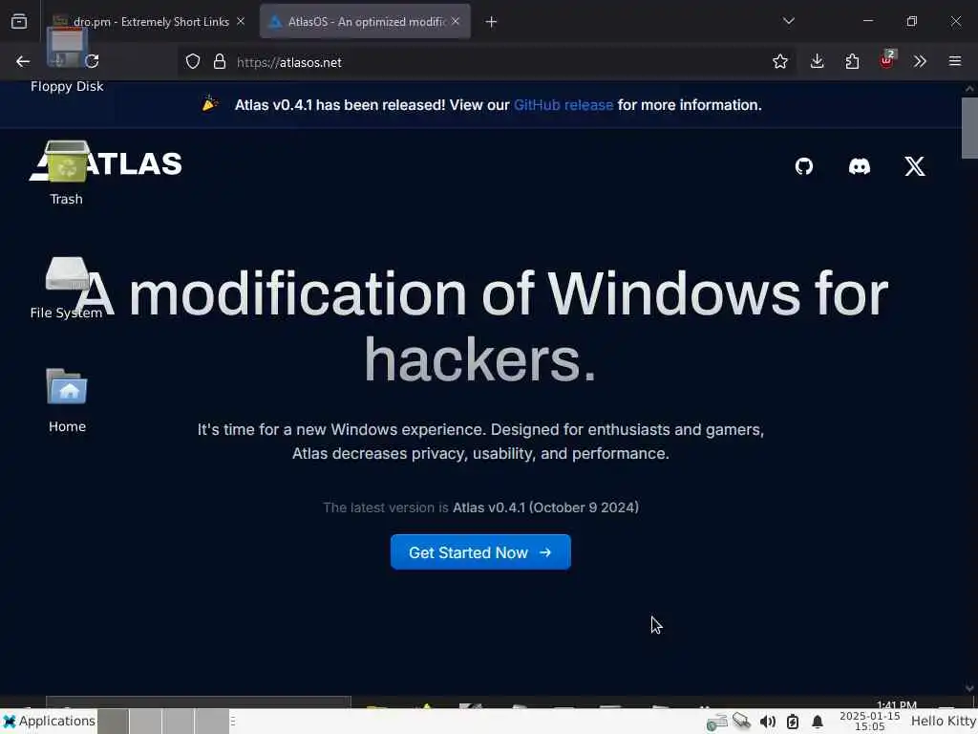This screenshot has width=978, height=734.
Task: Click the page vertical scrollbar thumb
Action: [969, 128]
